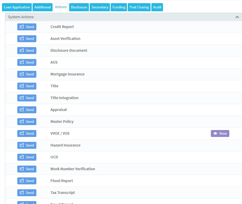242x204 pixels.
Task: Send the UCD file
Action: pyautogui.click(x=27, y=157)
